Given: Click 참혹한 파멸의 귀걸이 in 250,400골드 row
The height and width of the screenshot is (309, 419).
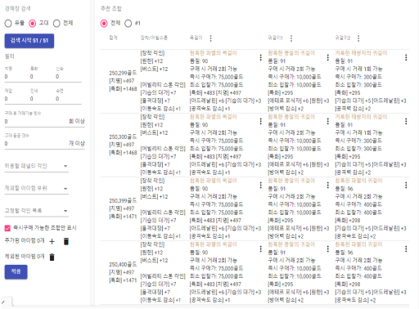Looking at the screenshot, I should [x=358, y=244].
